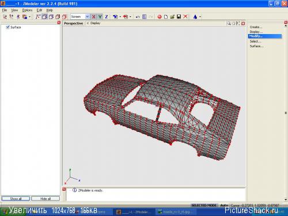The width and height of the screenshot is (288, 216).
Task: Open the Screen coordinate system combo box
Action: pos(80,17)
